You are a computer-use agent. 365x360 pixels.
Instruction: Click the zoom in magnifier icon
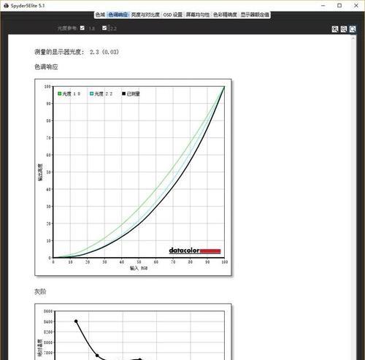pos(335,29)
